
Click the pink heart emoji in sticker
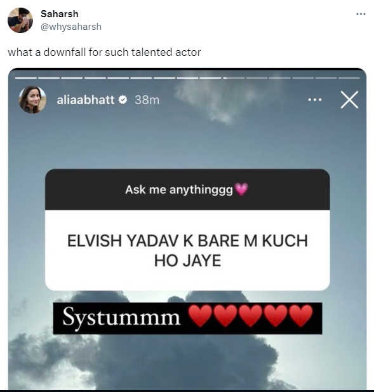pyautogui.click(x=241, y=189)
